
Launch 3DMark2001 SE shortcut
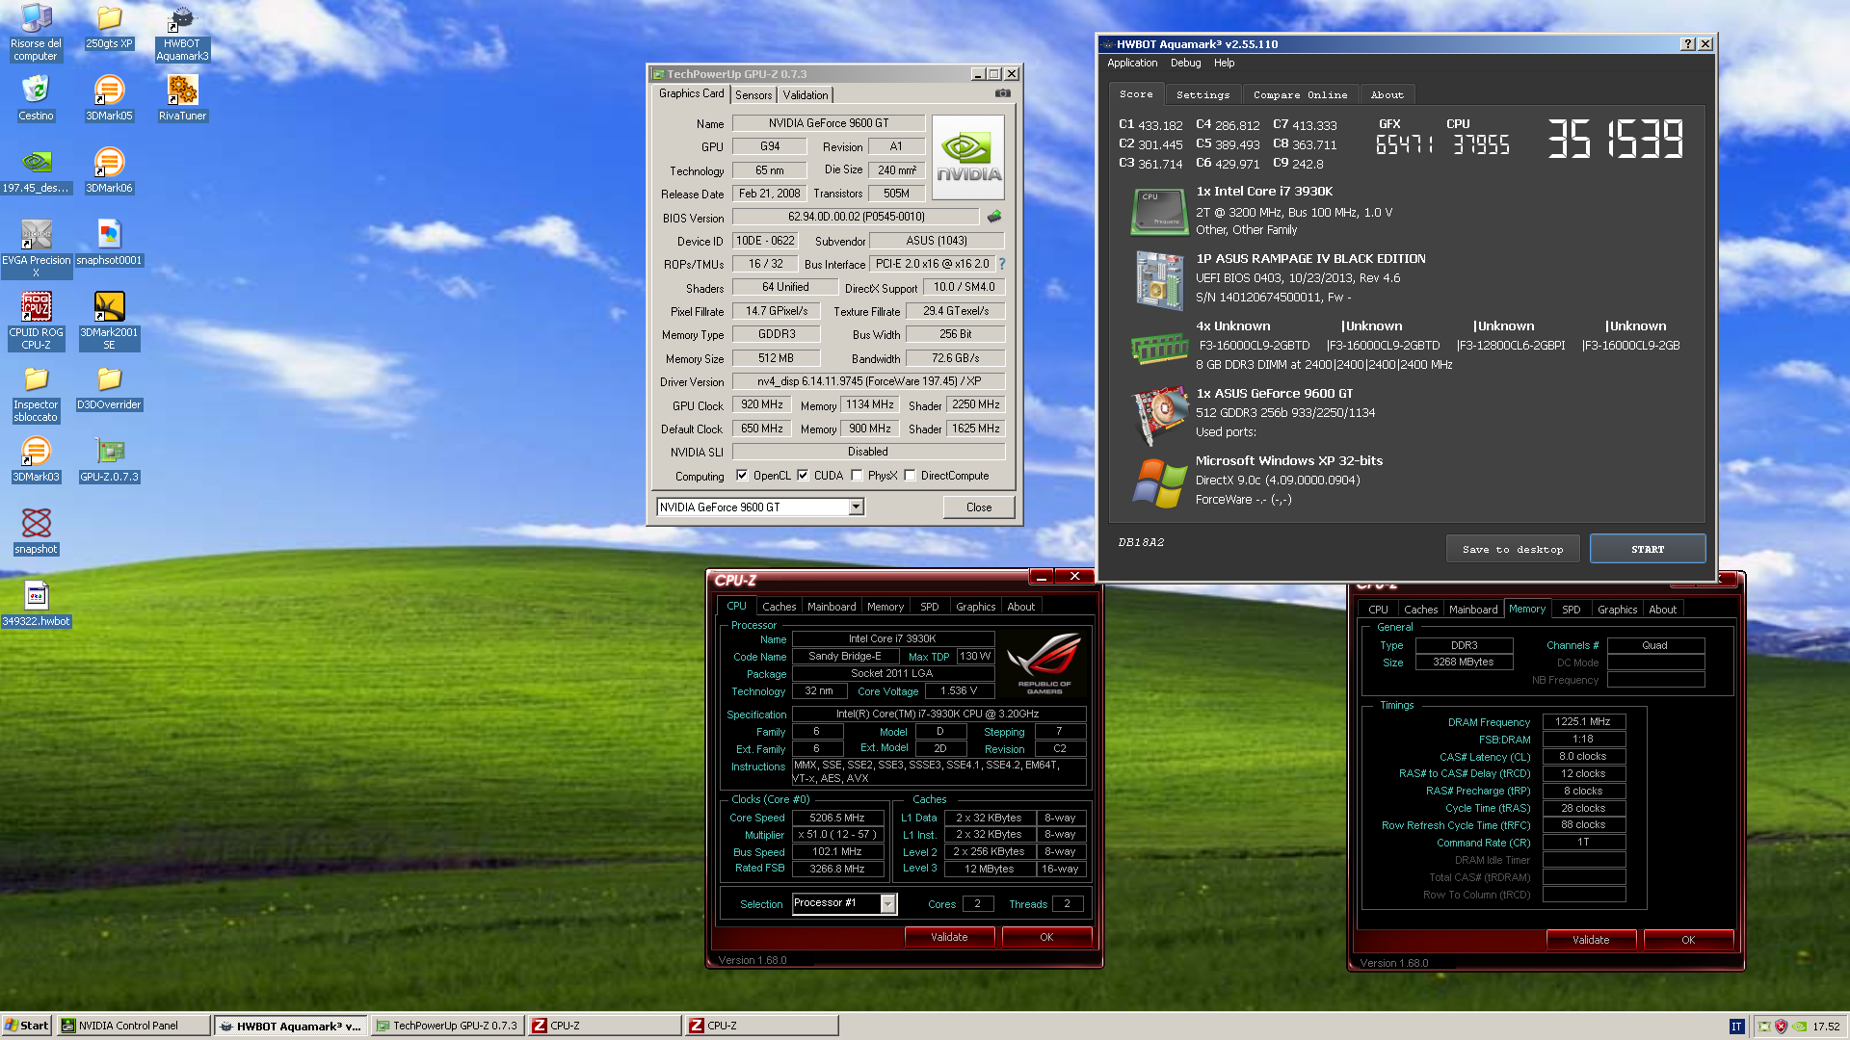(109, 321)
